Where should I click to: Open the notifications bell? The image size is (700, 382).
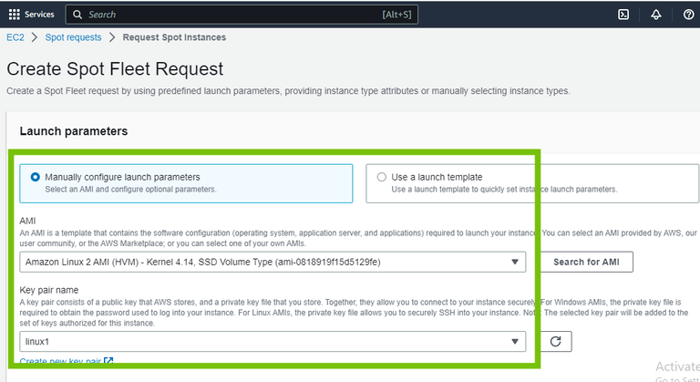(x=656, y=15)
